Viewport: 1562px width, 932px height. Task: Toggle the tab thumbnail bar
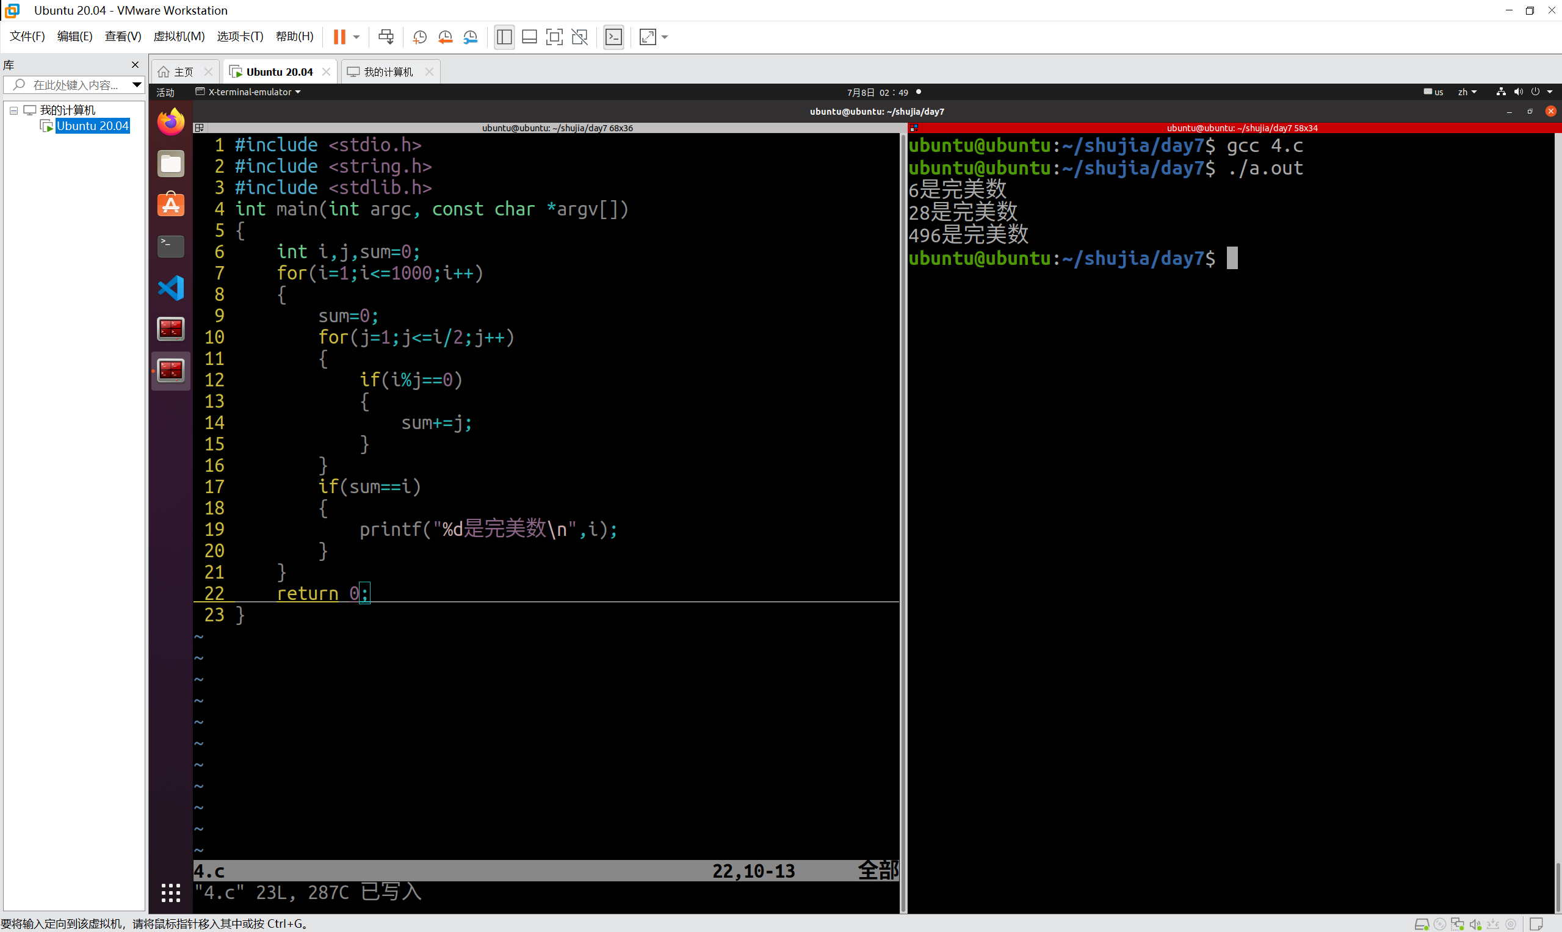click(x=529, y=37)
